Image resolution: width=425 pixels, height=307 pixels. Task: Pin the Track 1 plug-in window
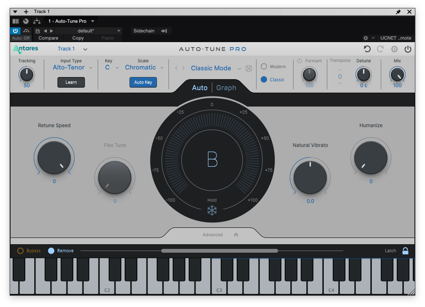pos(398,12)
